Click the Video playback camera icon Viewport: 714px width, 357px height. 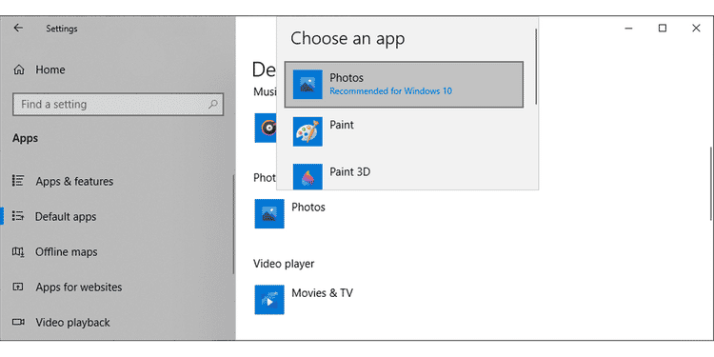(x=18, y=322)
